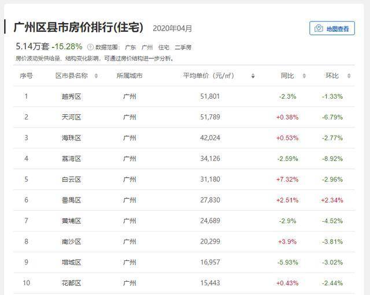Click the map pin icon in 地图查看
Screen dimensions: 370x295
click(319, 28)
